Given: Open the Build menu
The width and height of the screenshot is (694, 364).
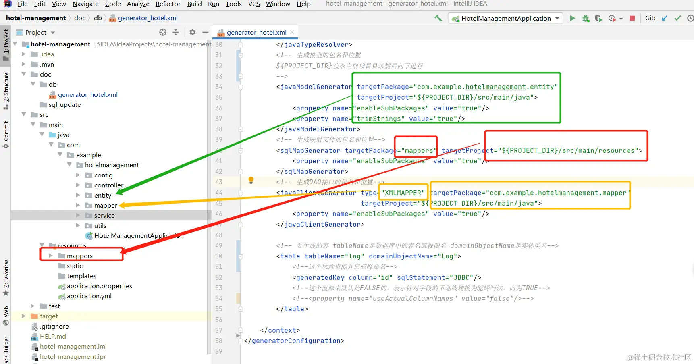Looking at the screenshot, I should pos(194,4).
